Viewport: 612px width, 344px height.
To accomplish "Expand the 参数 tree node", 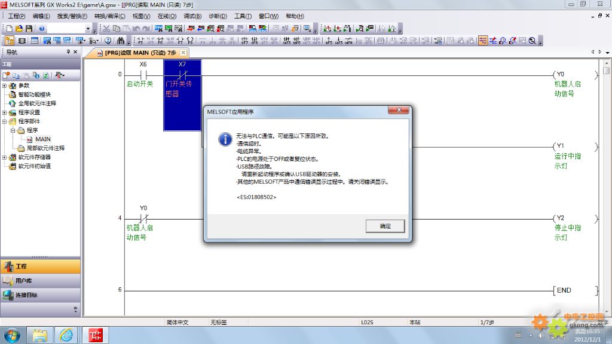I will (x=4, y=86).
